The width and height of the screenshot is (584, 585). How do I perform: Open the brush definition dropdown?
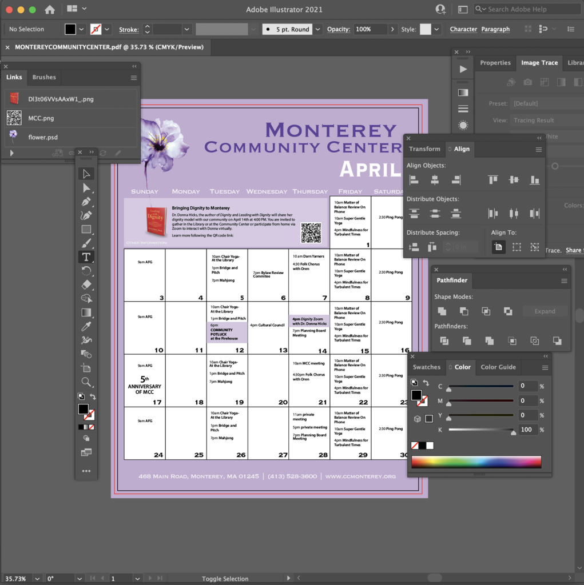[317, 29]
